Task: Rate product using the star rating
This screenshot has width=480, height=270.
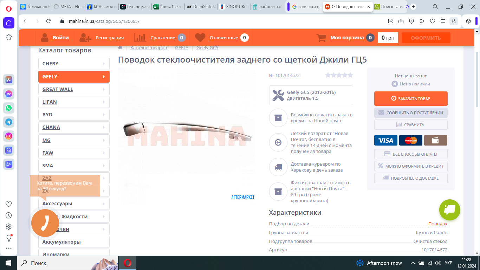Action: pyautogui.click(x=339, y=75)
